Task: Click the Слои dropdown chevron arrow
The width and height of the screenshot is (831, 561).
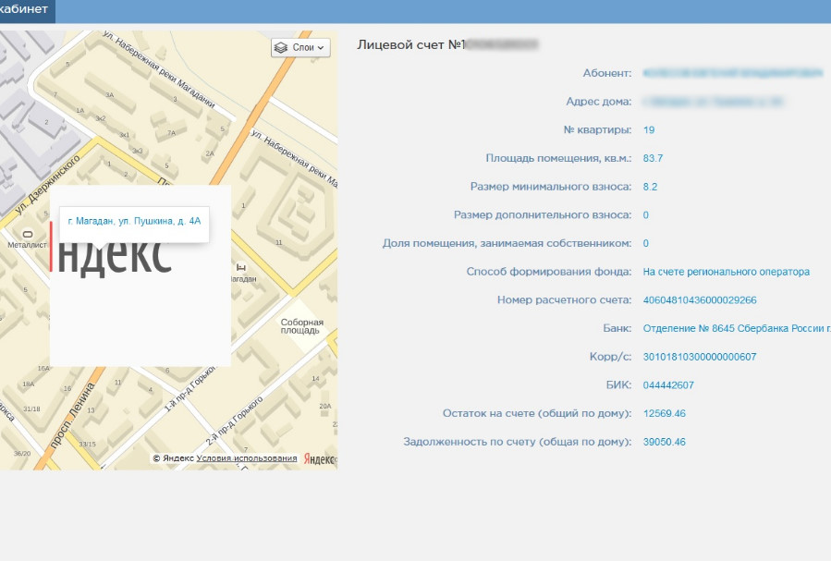Action: [x=321, y=47]
